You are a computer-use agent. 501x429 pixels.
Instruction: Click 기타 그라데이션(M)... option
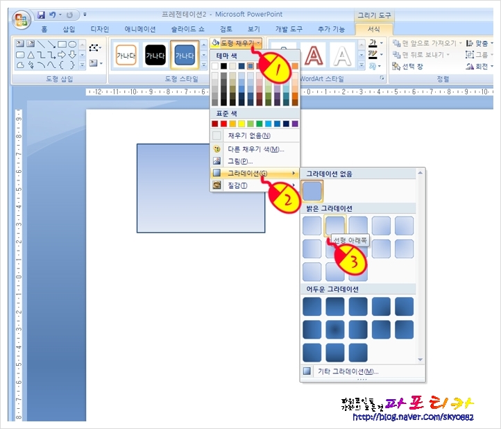[x=362, y=371]
